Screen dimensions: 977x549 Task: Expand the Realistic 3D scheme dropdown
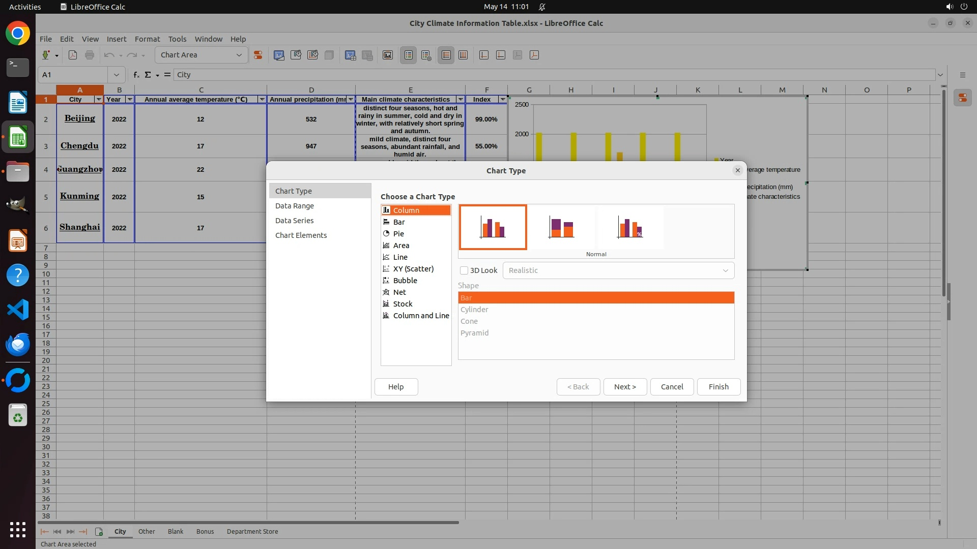[725, 270]
